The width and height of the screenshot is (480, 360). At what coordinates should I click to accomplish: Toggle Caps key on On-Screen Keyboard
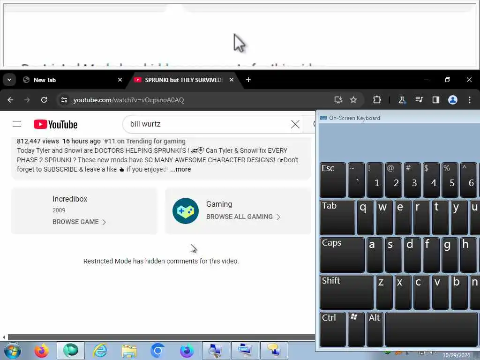coord(342,255)
